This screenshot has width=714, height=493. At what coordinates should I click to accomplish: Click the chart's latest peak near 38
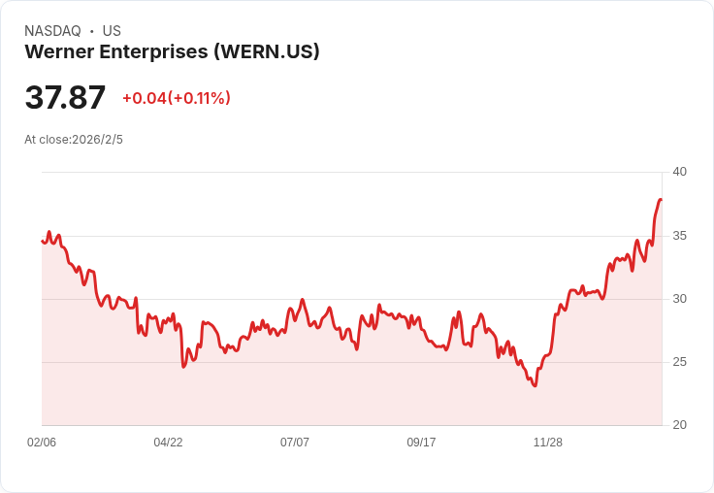661,200
